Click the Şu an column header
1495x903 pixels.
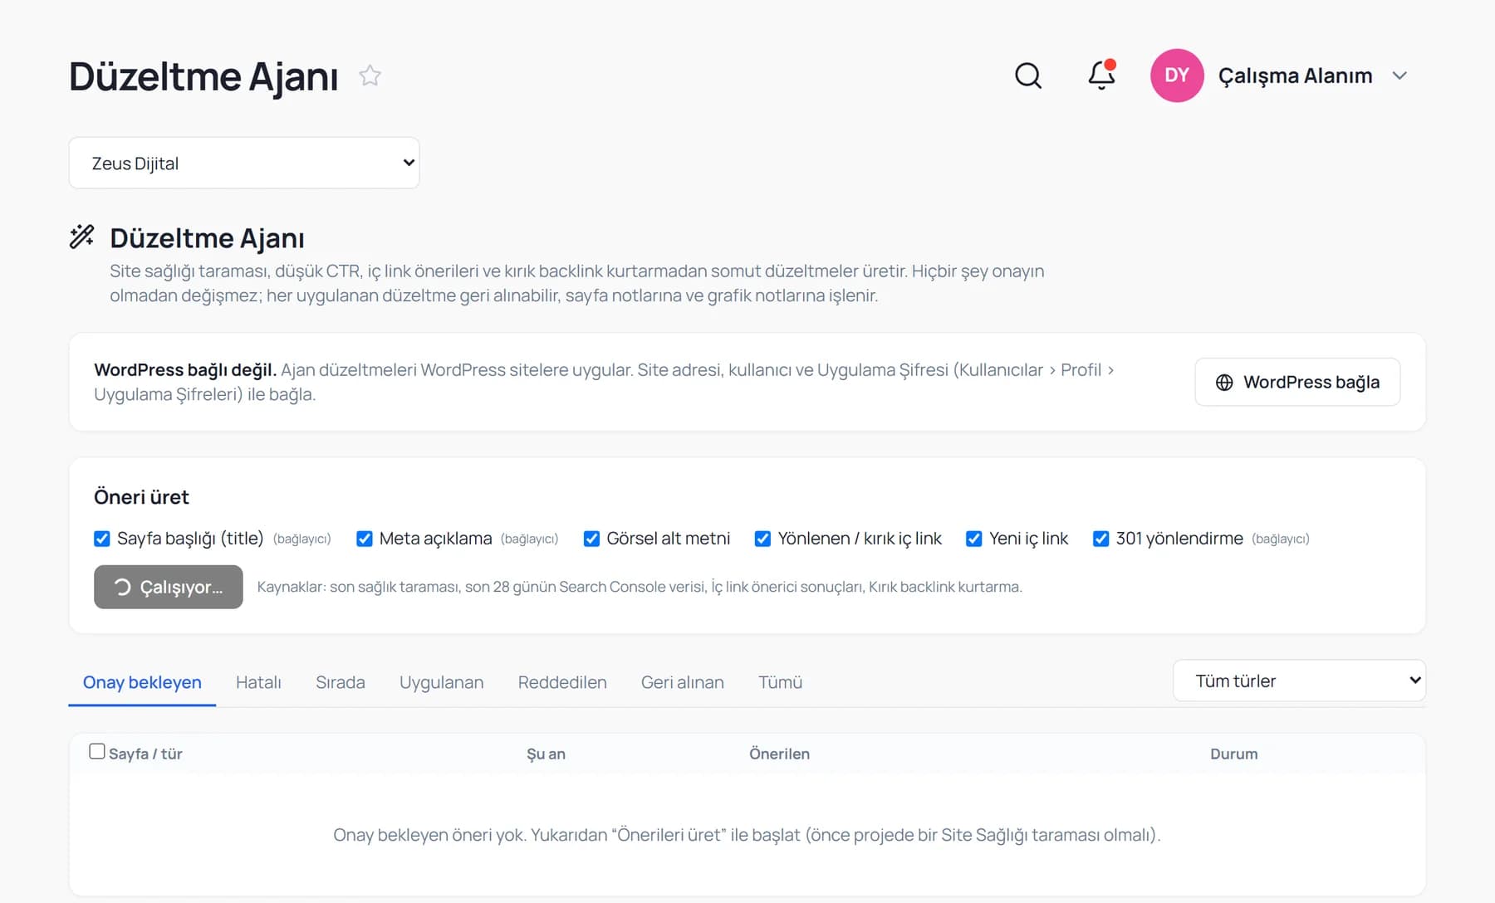(x=546, y=754)
